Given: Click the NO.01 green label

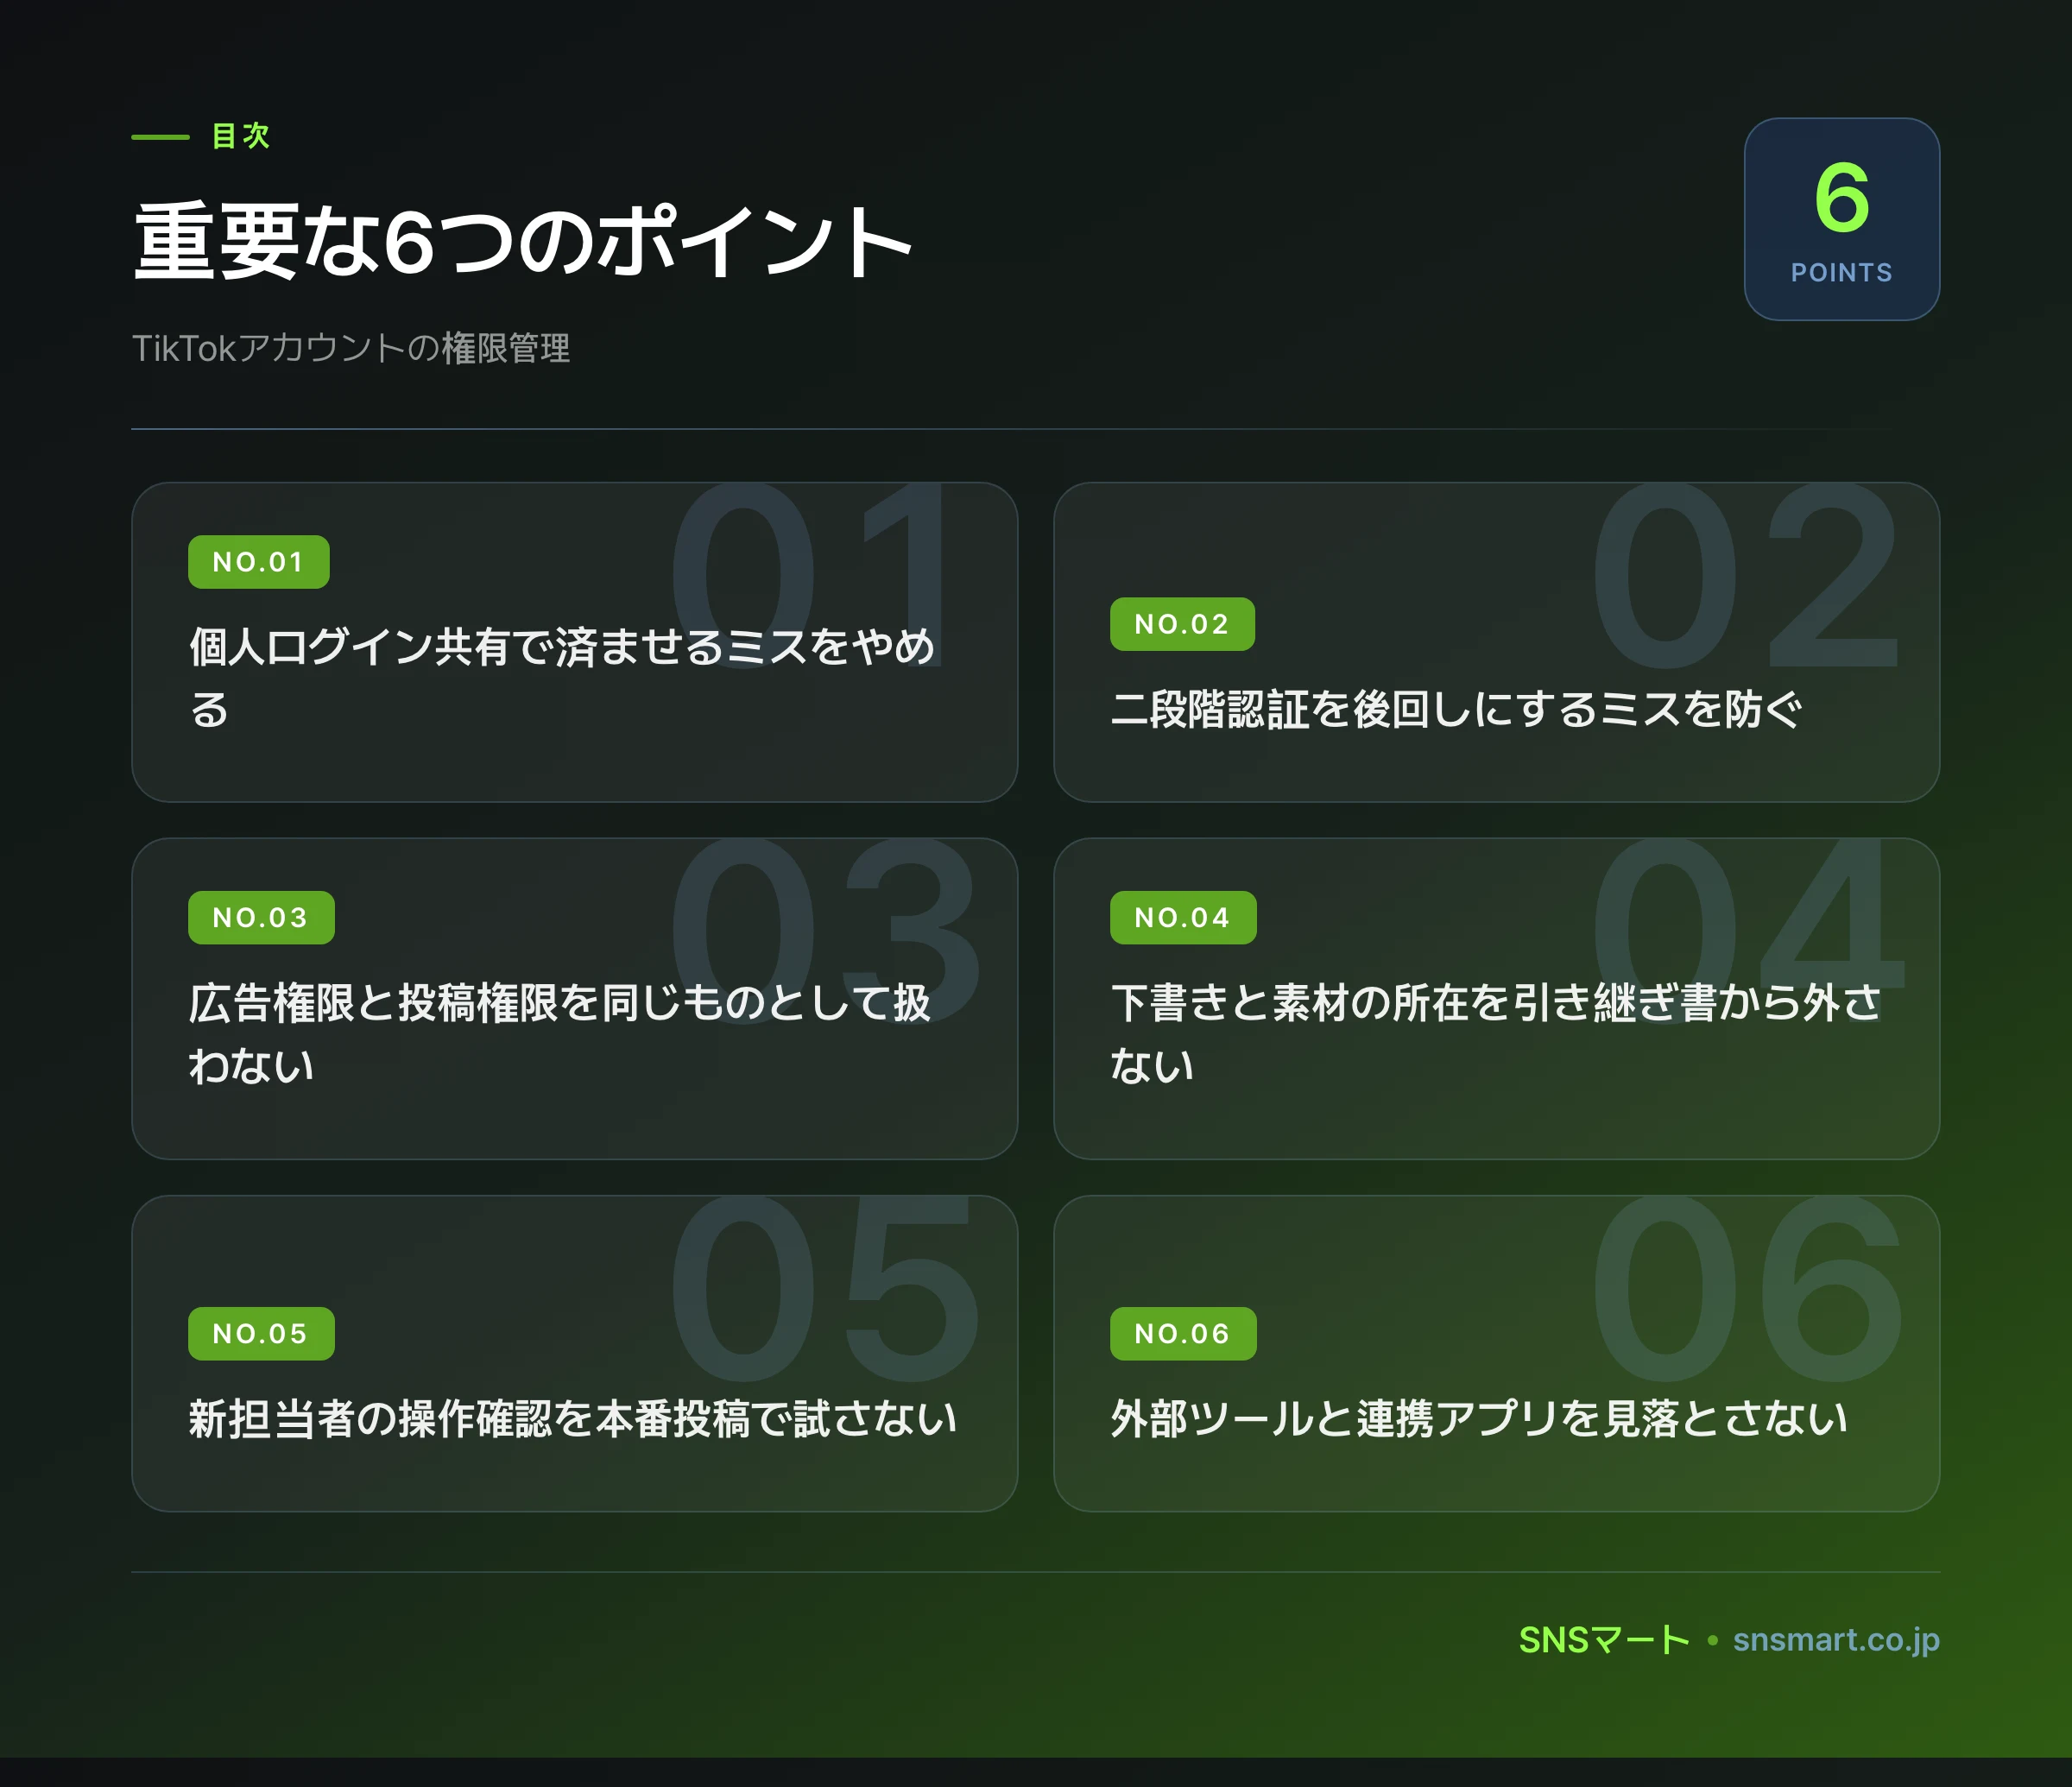Looking at the screenshot, I should (x=258, y=562).
